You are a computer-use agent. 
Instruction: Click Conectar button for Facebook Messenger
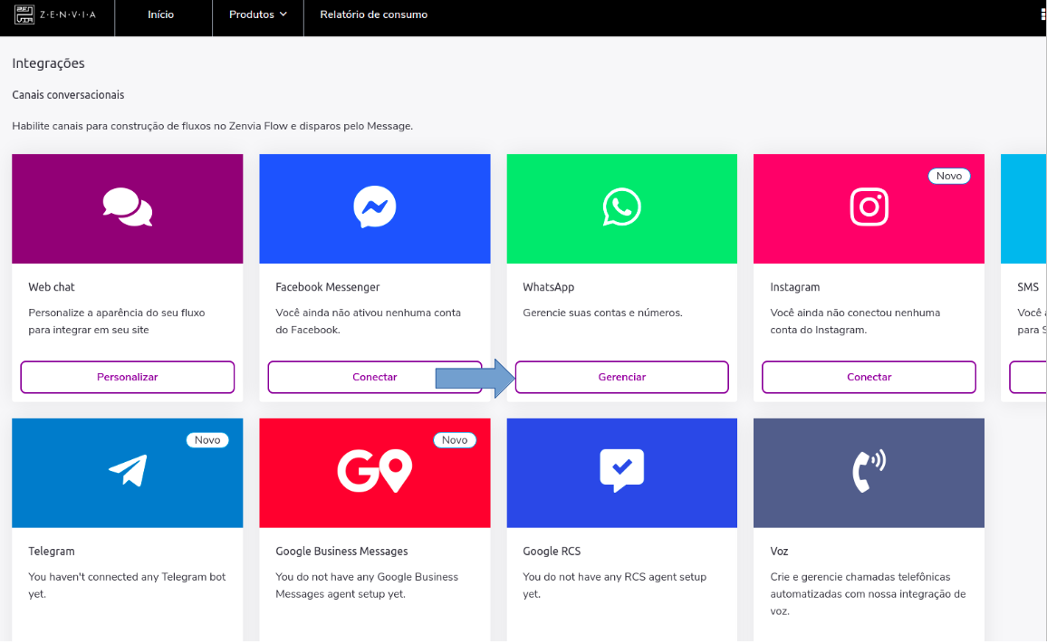(x=375, y=378)
